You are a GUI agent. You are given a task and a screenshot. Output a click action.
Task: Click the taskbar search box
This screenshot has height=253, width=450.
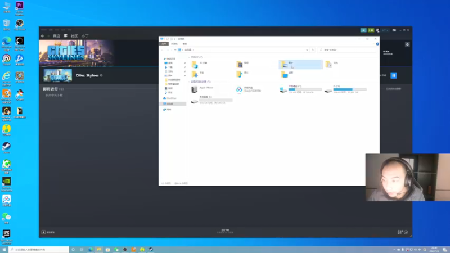(39, 249)
